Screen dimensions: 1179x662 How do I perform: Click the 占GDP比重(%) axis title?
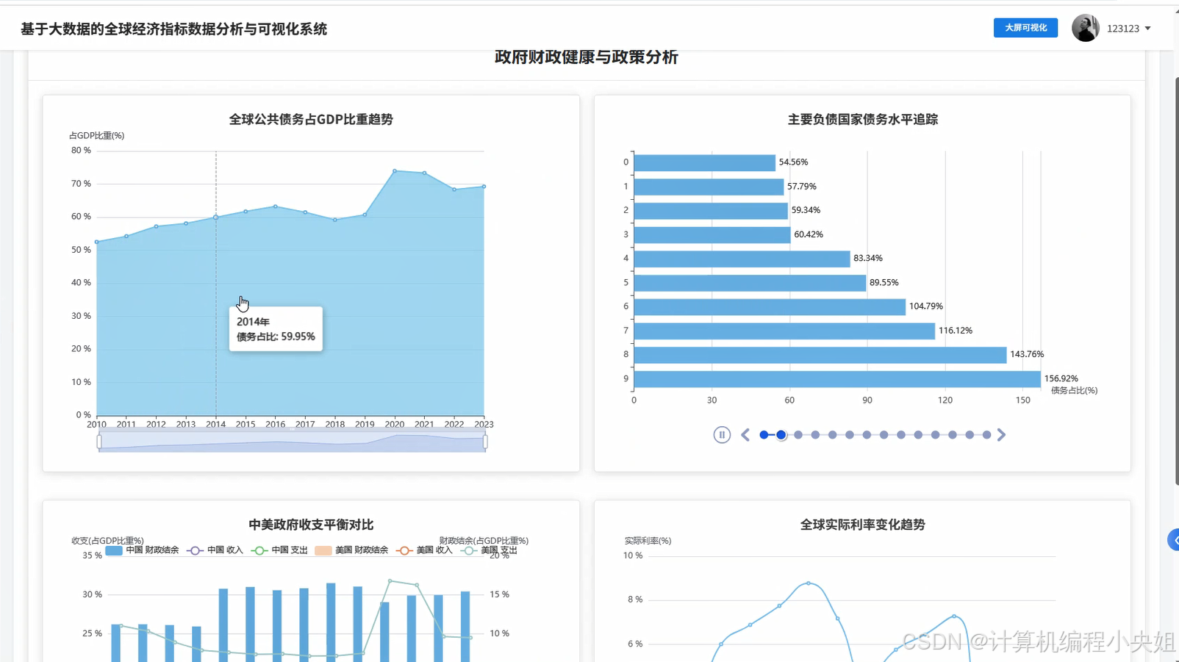[x=96, y=135]
